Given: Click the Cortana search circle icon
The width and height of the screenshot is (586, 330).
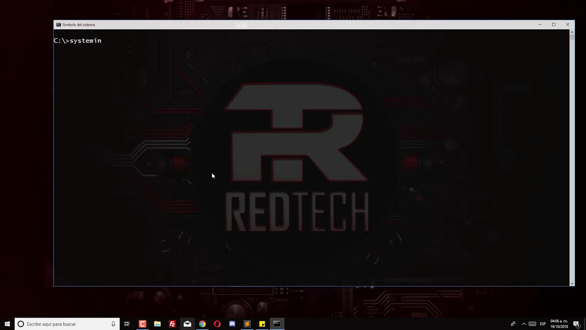Looking at the screenshot, I should click(21, 324).
